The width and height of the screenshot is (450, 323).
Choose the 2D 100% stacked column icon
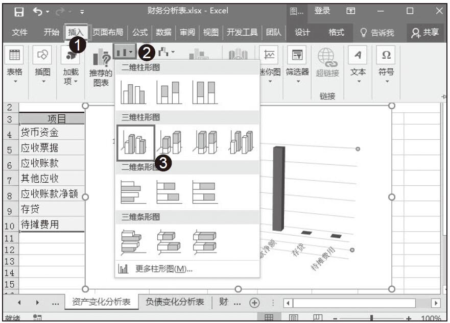pos(204,93)
